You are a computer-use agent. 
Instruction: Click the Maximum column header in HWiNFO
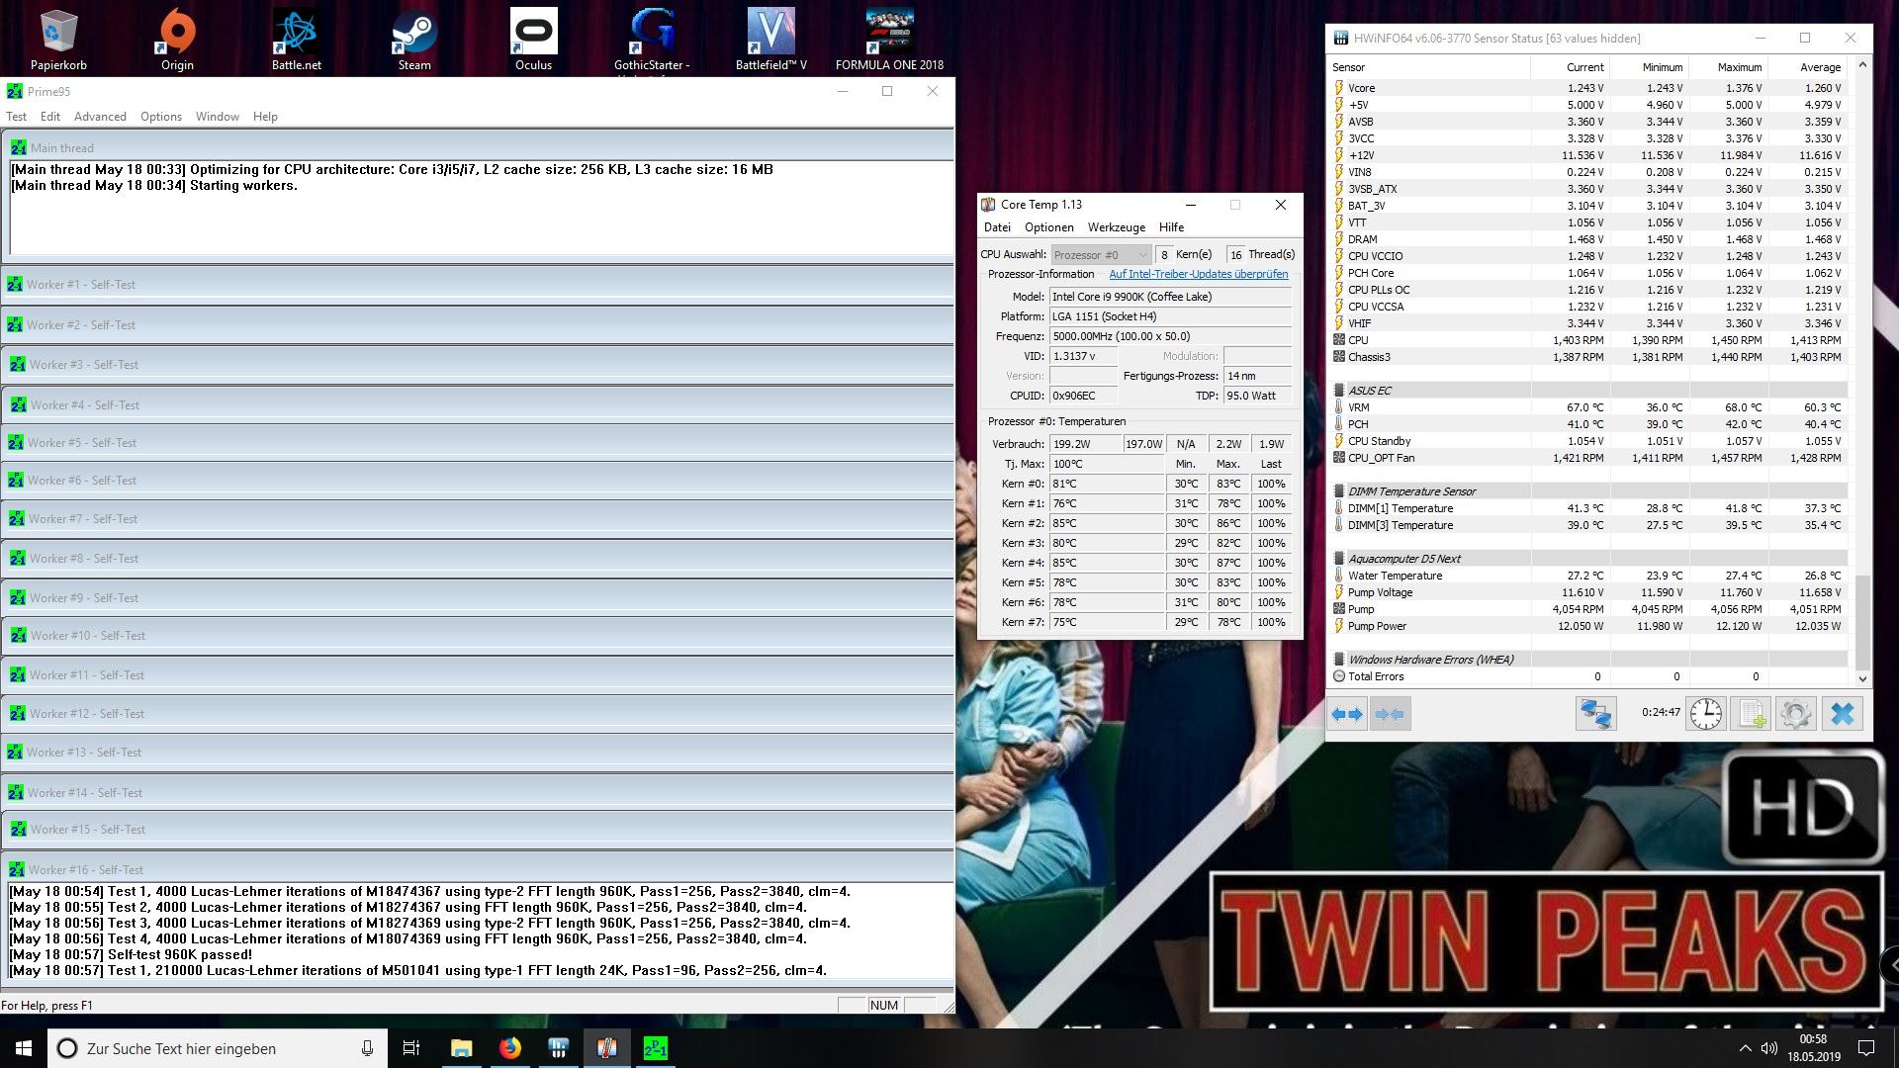1728,67
